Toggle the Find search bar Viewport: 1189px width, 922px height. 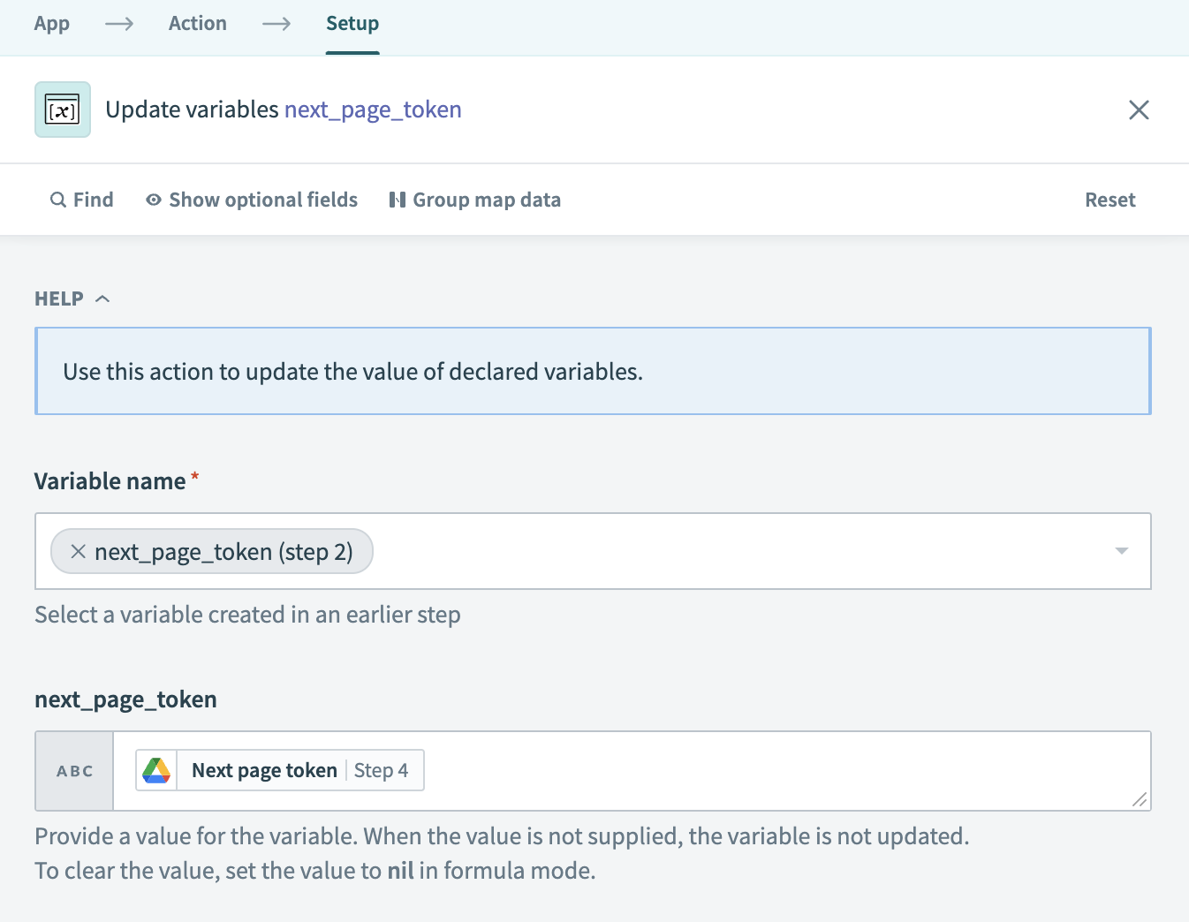[x=82, y=200]
